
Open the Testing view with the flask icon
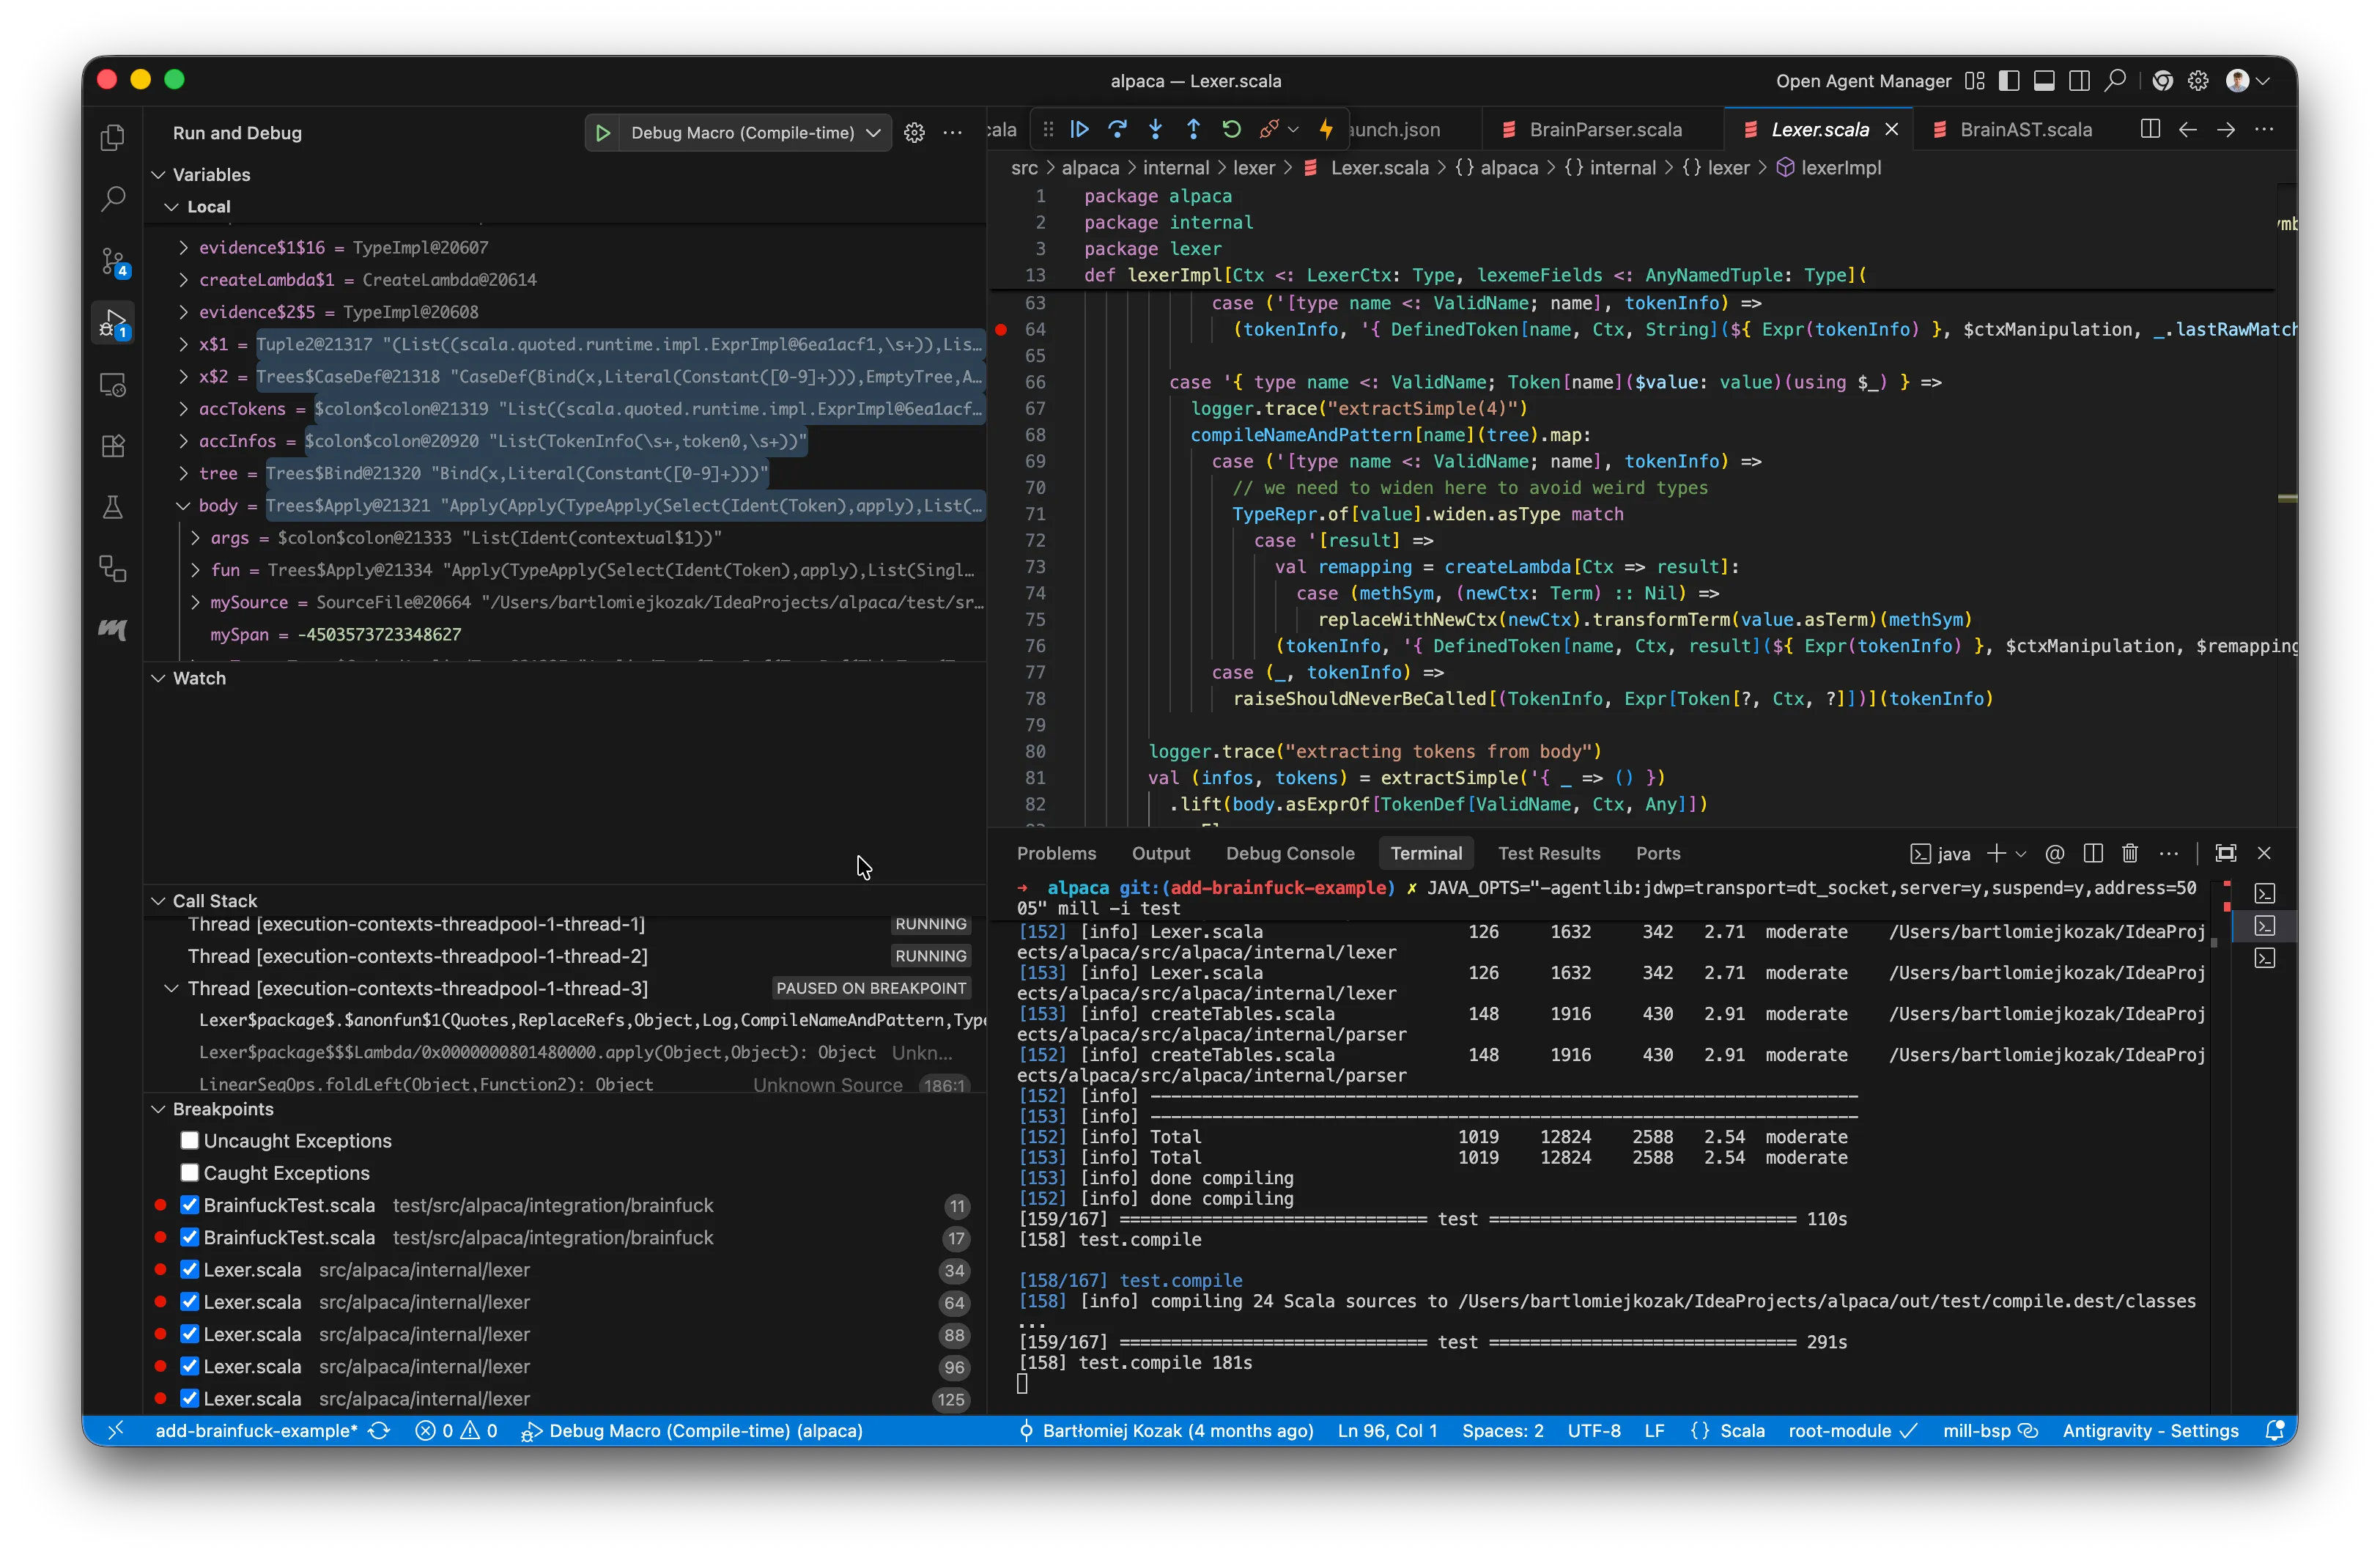(111, 507)
